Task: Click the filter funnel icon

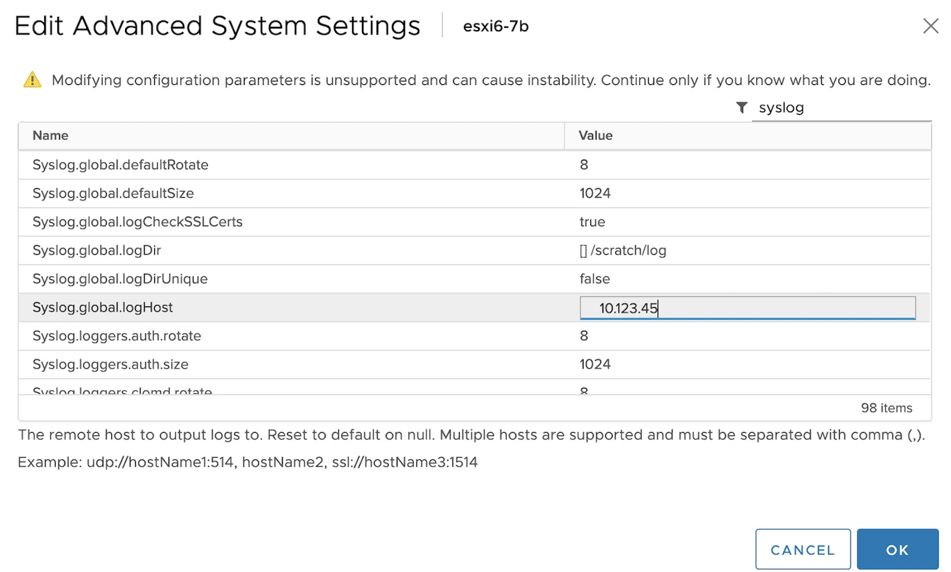Action: [741, 107]
